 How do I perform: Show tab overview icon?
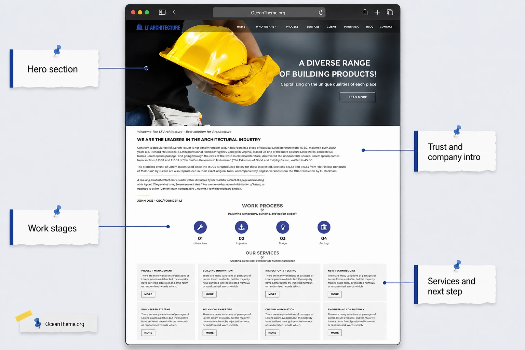point(390,12)
